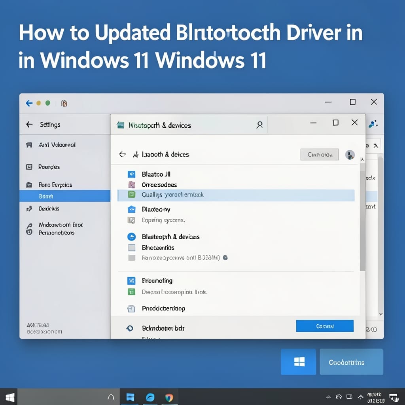Click the taskbar clock
Screen dimensions: 405x405
[376, 397]
